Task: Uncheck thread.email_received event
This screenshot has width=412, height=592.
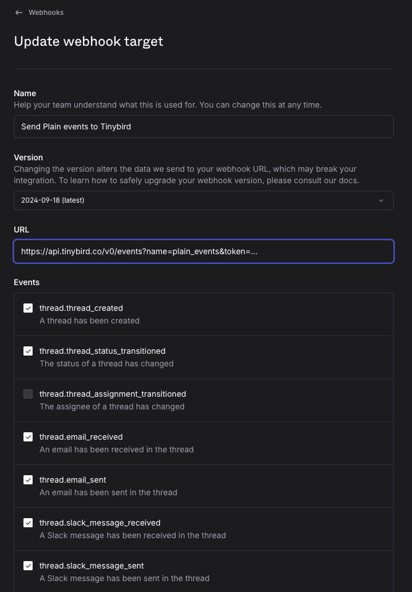Action: coord(28,437)
